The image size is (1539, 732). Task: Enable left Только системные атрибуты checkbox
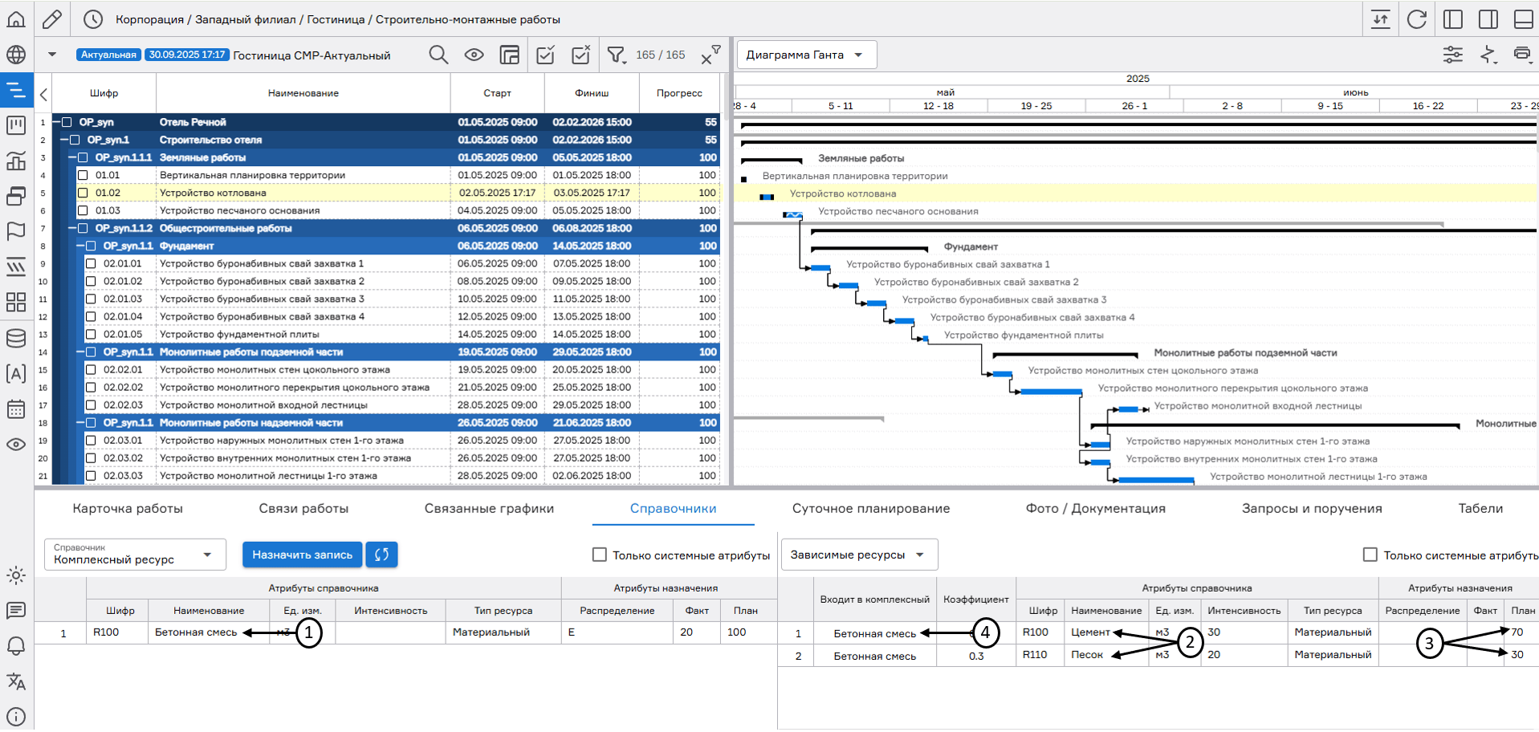click(599, 555)
